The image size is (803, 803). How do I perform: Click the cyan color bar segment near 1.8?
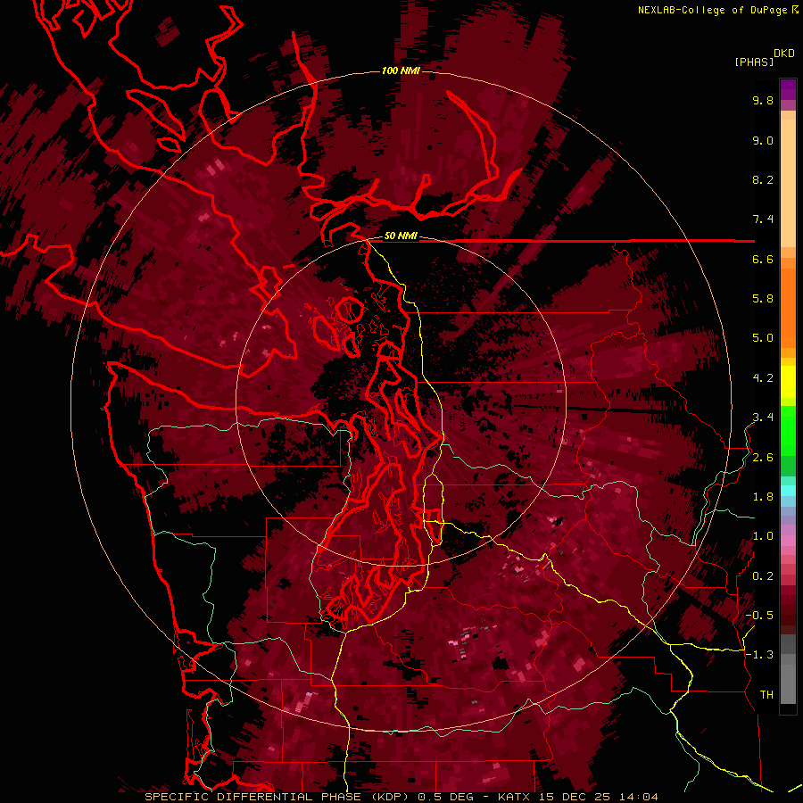[x=788, y=491]
